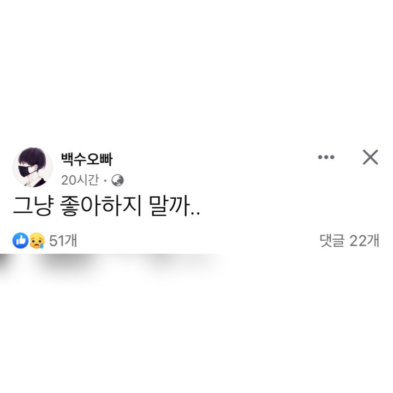Screen dimensions: 393x393
Task: Click the globe public audience icon
Action: 117,180
